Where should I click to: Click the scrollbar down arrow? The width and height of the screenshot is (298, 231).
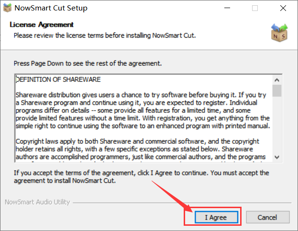[x=276, y=157]
